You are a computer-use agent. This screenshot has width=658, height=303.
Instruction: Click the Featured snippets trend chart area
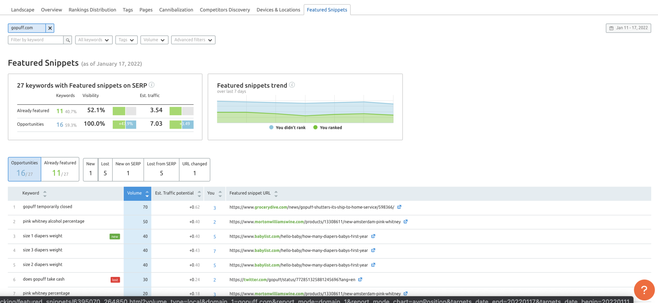click(305, 109)
